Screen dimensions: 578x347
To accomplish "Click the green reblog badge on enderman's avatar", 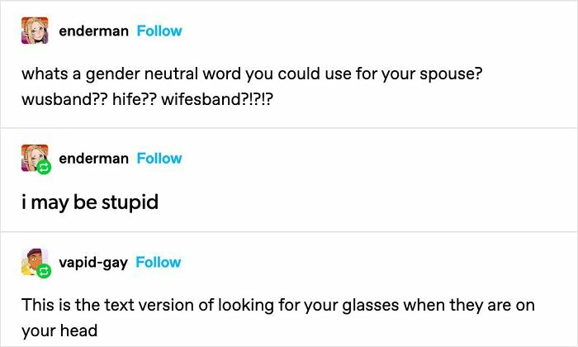I will (44, 168).
